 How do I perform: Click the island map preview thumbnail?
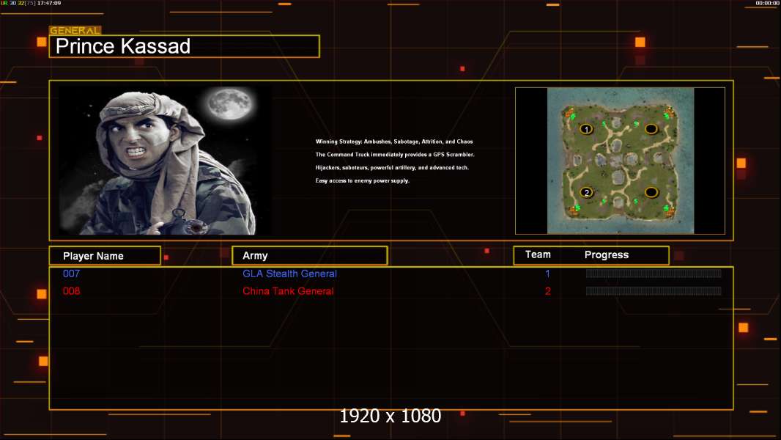pyautogui.click(x=620, y=161)
